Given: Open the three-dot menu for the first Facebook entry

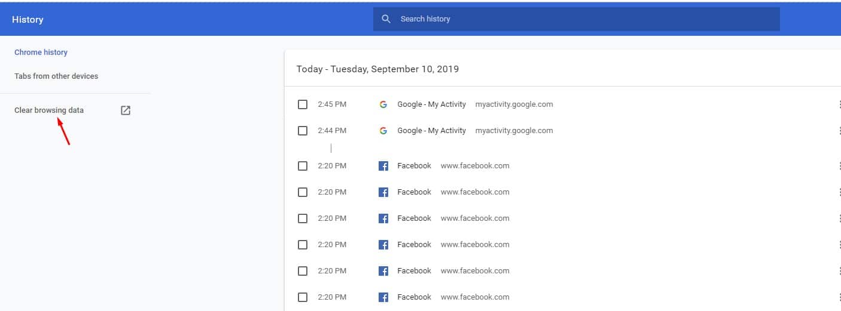Looking at the screenshot, I should pyautogui.click(x=839, y=166).
